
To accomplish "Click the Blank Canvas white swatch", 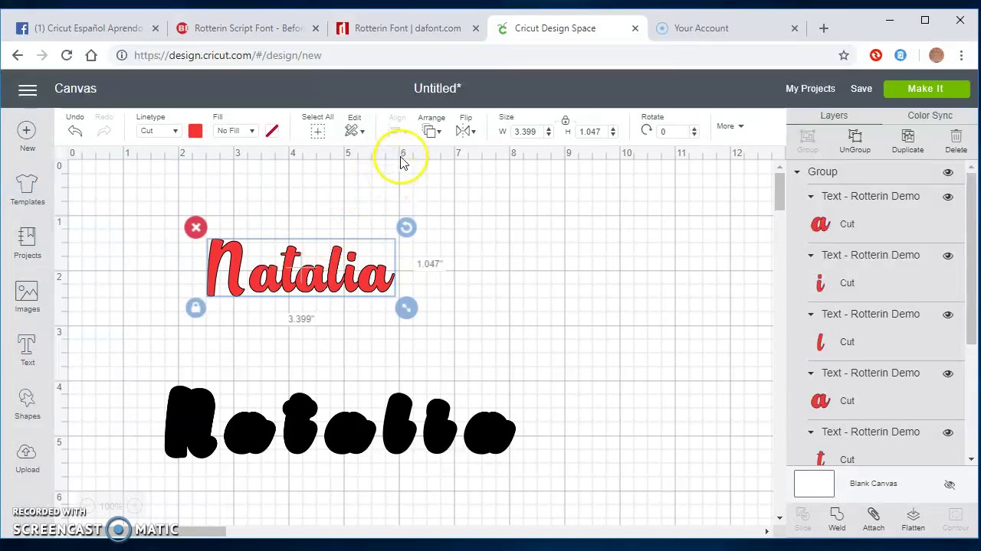I will coord(814,484).
